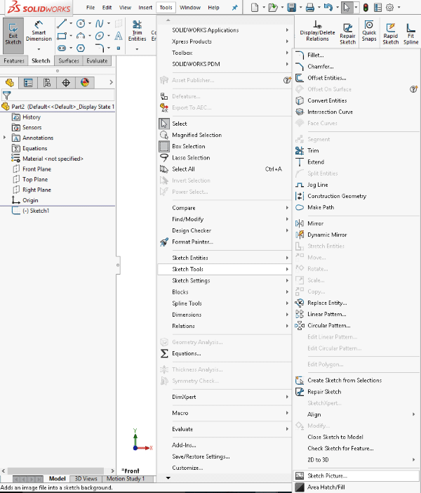Open the FeatureManager design tree tab

point(10,83)
